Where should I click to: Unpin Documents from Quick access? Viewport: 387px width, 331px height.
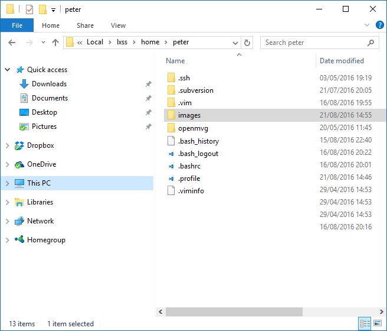click(148, 98)
